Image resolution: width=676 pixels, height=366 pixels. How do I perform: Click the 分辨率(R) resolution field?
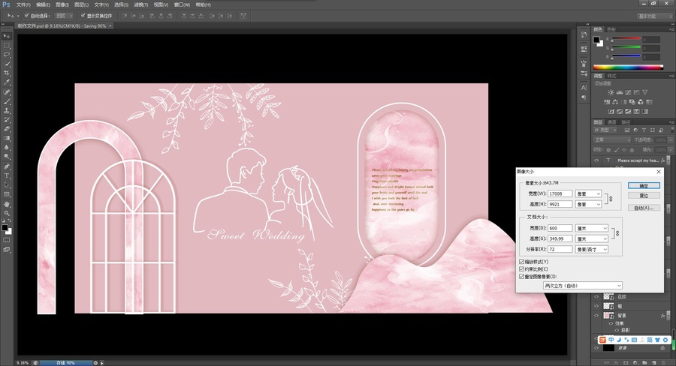coord(560,249)
